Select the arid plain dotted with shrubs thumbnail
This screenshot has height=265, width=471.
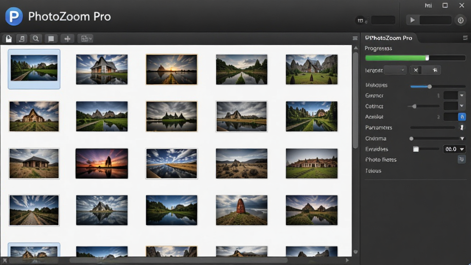(241, 163)
